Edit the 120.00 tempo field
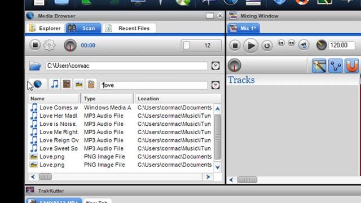The height and width of the screenshot is (203, 361). [x=342, y=45]
